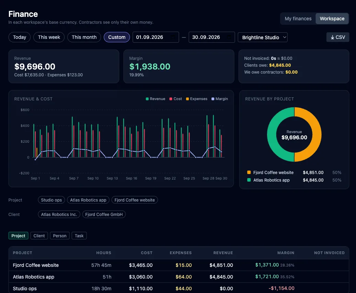Viewport: 356px width, 293px height.
Task: Group the table by Project
Action: pyautogui.click(x=19, y=236)
